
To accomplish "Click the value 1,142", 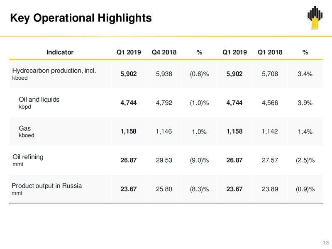I will [270, 132].
